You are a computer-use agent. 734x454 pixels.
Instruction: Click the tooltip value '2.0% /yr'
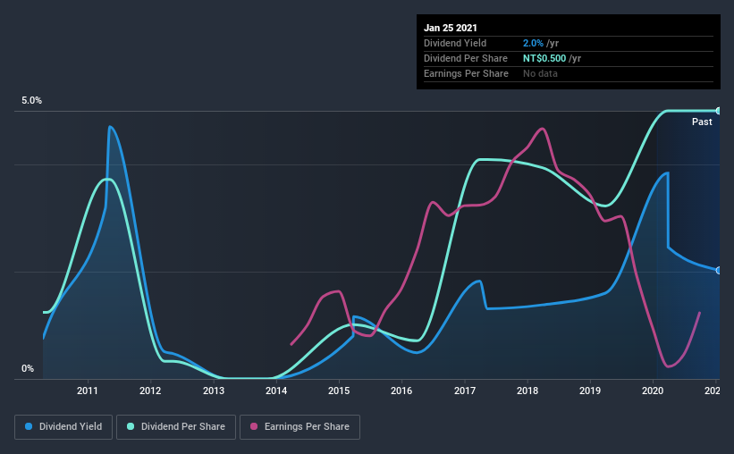click(541, 43)
